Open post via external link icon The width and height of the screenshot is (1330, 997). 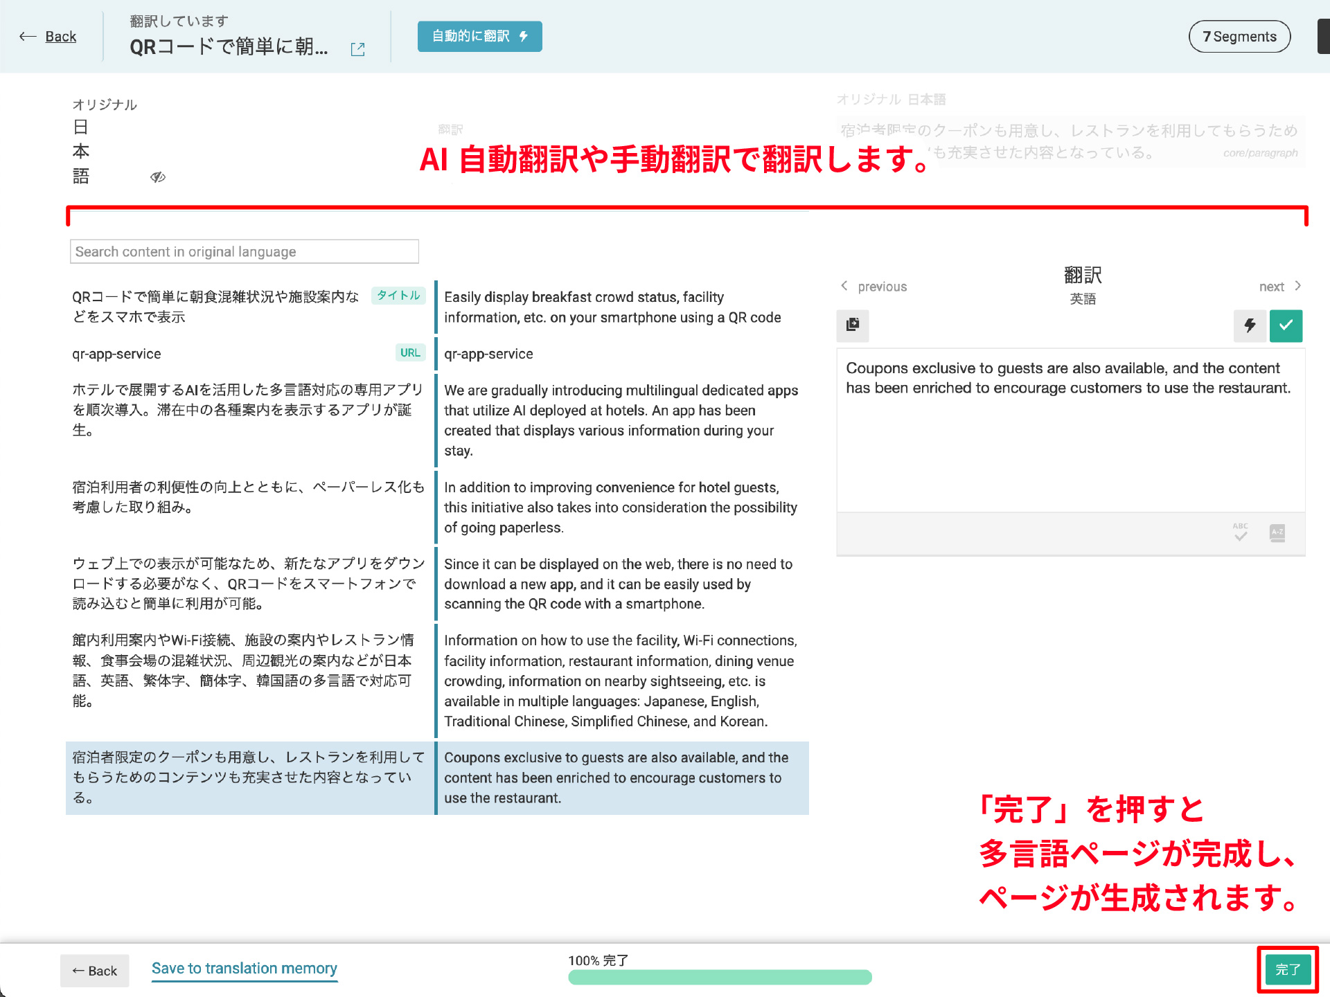coord(357,49)
